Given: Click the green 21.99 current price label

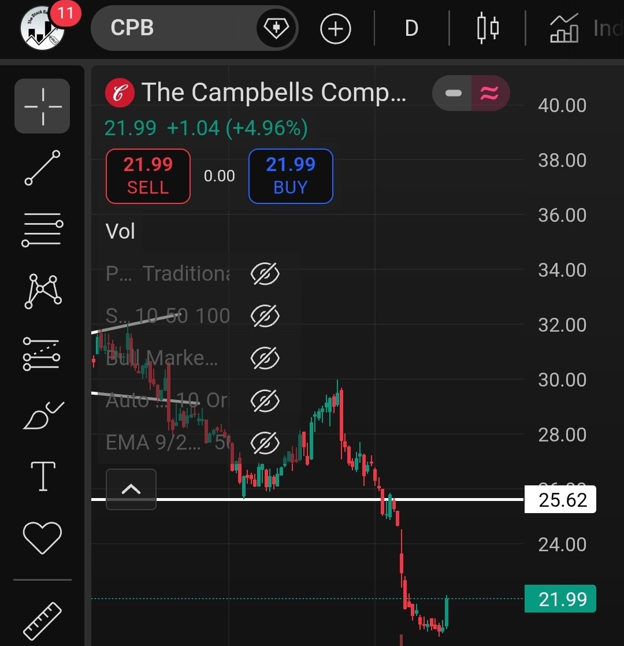Looking at the screenshot, I should [x=560, y=599].
